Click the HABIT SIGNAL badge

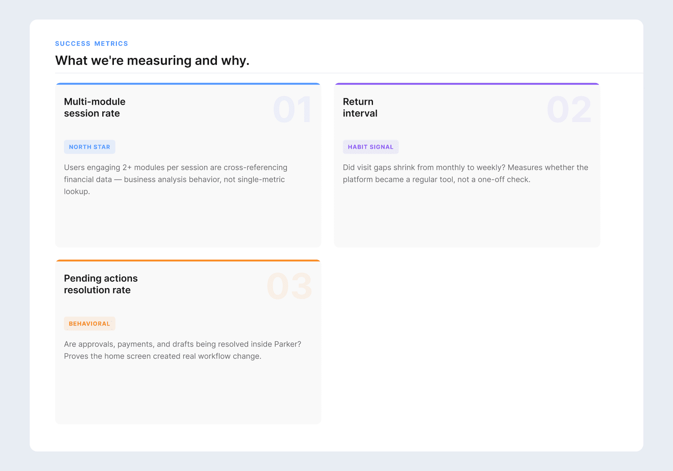click(371, 147)
